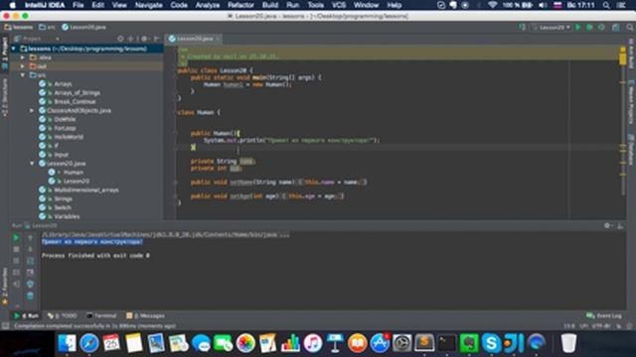The width and height of the screenshot is (636, 357).
Task: Click the stop icon in Run panel
Action: pyautogui.click(x=16, y=249)
